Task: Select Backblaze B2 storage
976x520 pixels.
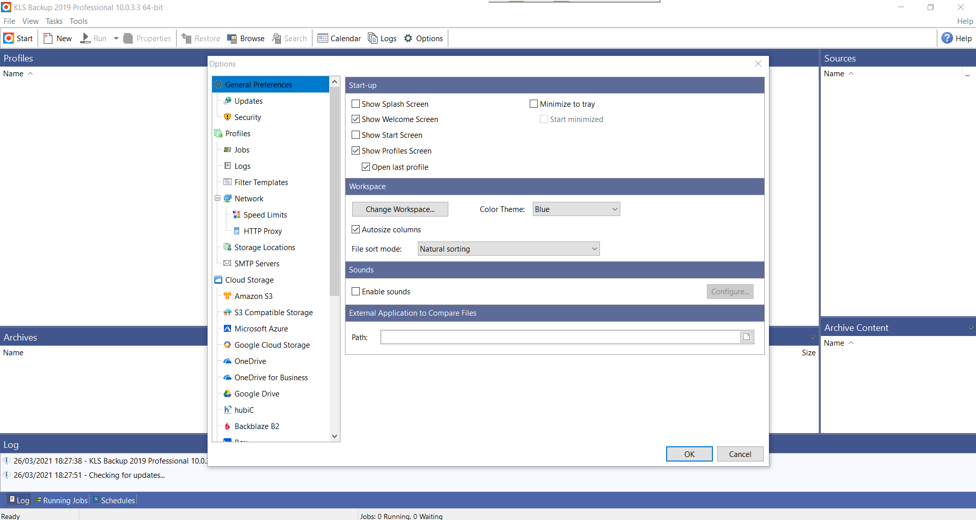Action: [256, 426]
